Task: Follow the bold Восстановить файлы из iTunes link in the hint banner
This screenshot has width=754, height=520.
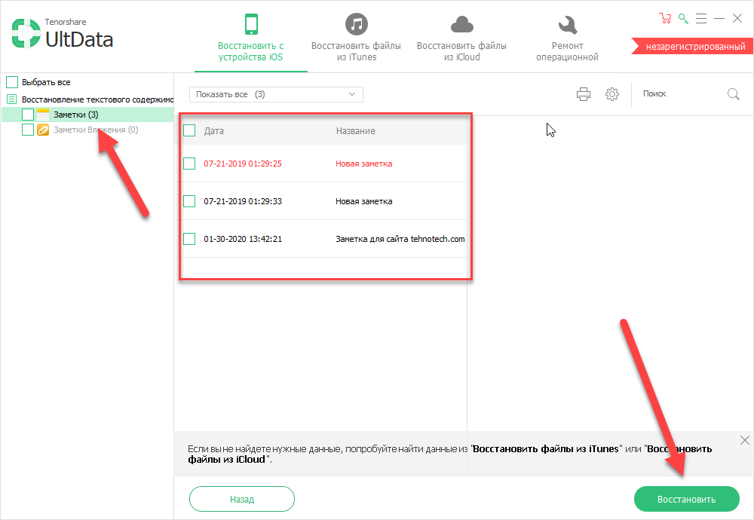Action: [x=545, y=449]
